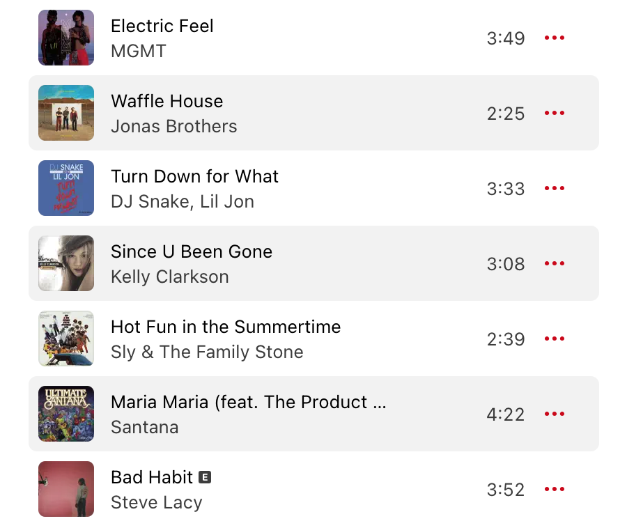This screenshot has height=521, width=627.
Task: Click the Ultimate Santana album cover
Action: 66,414
